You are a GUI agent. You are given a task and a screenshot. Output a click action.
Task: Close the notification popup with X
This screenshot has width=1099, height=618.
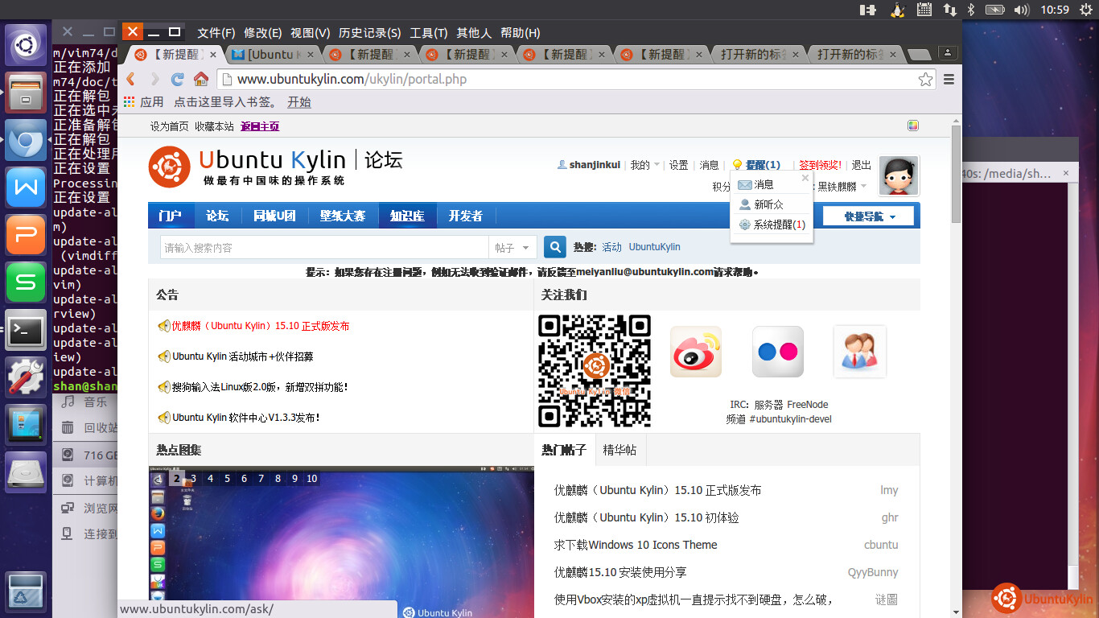(805, 178)
